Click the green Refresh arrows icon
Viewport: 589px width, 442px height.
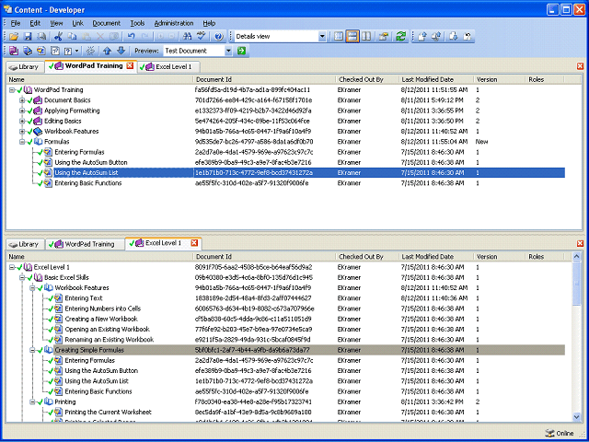pos(401,37)
